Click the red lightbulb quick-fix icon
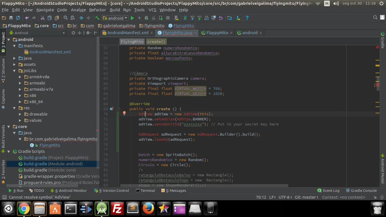 tap(124, 113)
